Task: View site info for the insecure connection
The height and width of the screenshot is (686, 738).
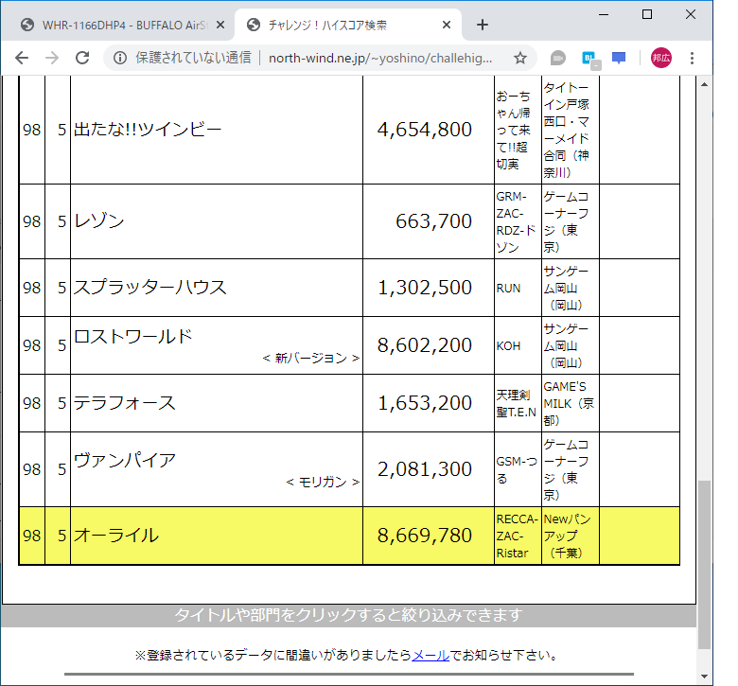Action: [120, 58]
